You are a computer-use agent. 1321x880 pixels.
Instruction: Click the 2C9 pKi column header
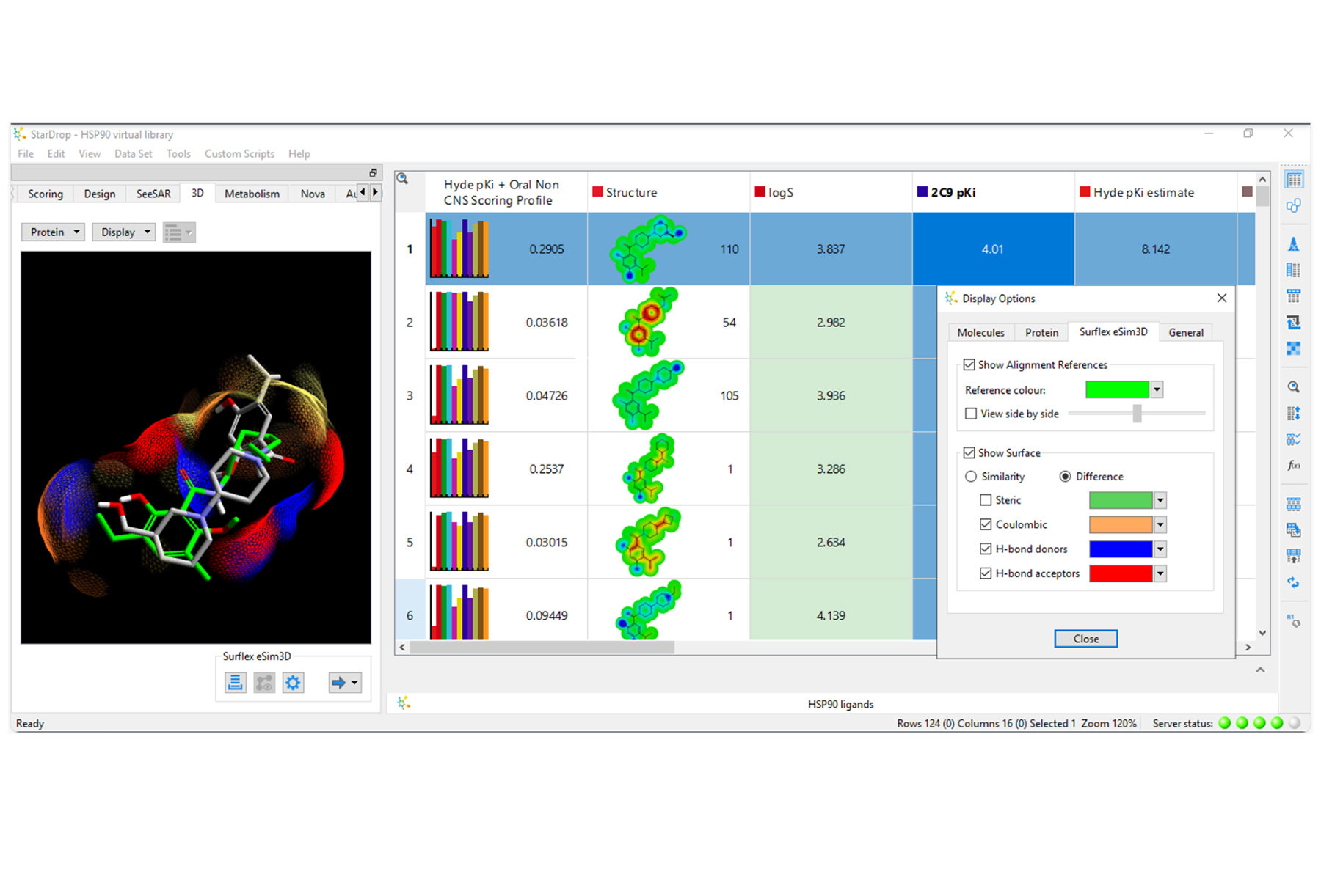click(993, 192)
